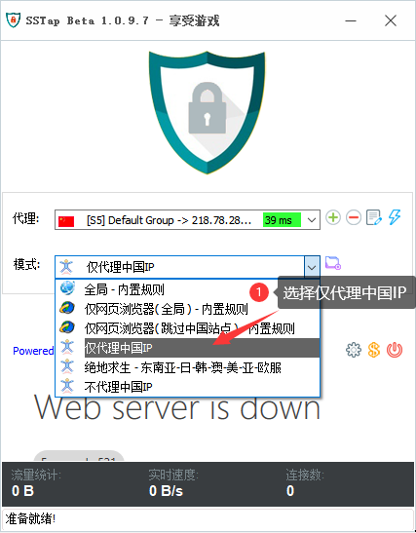This screenshot has height=533, width=416.
Task: Click the purple folder rules icon beside mode
Action: (x=333, y=263)
